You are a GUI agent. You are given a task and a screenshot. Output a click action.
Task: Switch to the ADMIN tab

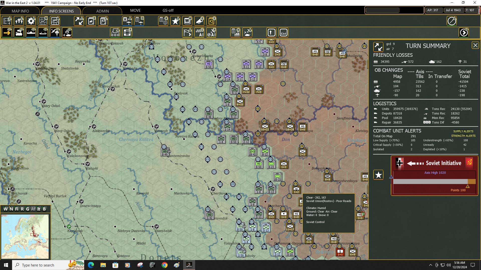[102, 11]
